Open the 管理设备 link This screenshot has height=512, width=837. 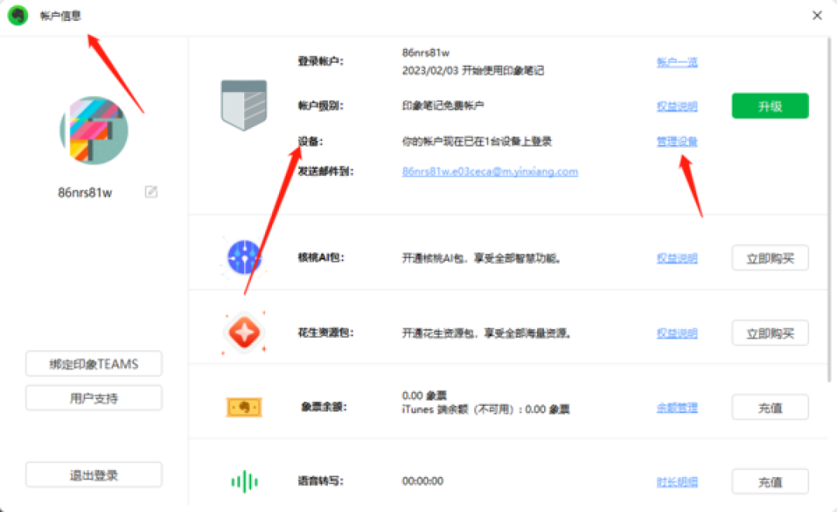point(677,141)
